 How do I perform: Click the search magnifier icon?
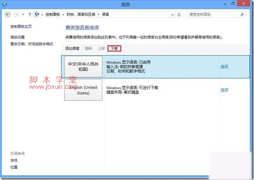242,15
